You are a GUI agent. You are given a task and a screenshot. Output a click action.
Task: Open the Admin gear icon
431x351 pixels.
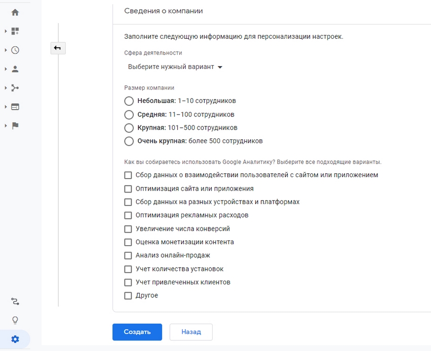[15, 339]
